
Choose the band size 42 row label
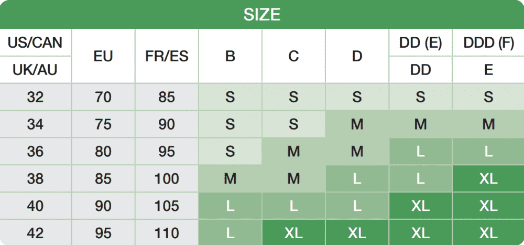pos(36,232)
